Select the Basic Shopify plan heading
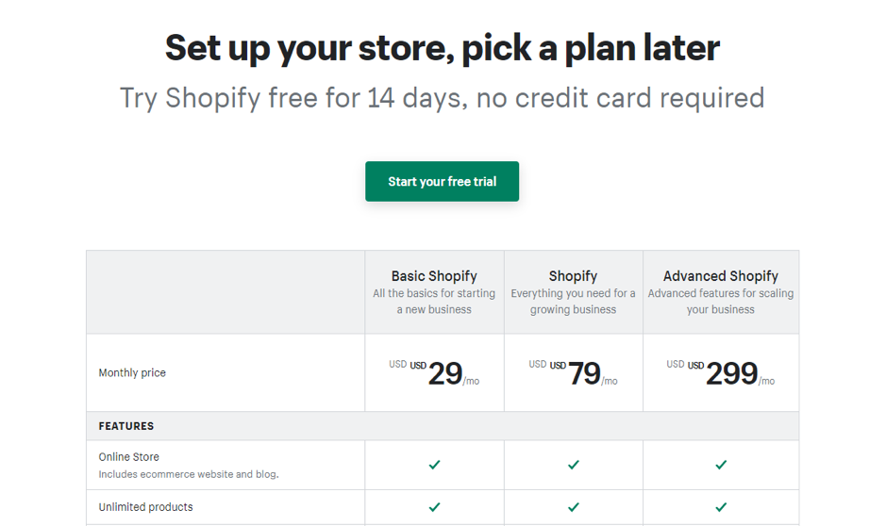The width and height of the screenshot is (886, 526). click(434, 276)
